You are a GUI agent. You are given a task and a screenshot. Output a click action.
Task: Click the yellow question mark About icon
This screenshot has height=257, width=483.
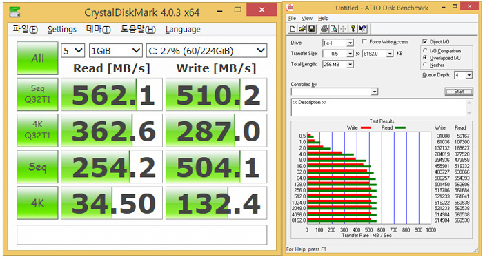[353, 29]
